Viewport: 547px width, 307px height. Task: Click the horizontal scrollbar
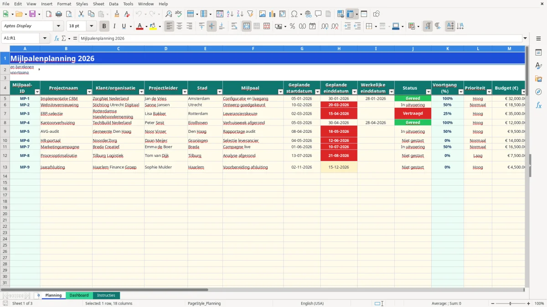tap(104, 289)
